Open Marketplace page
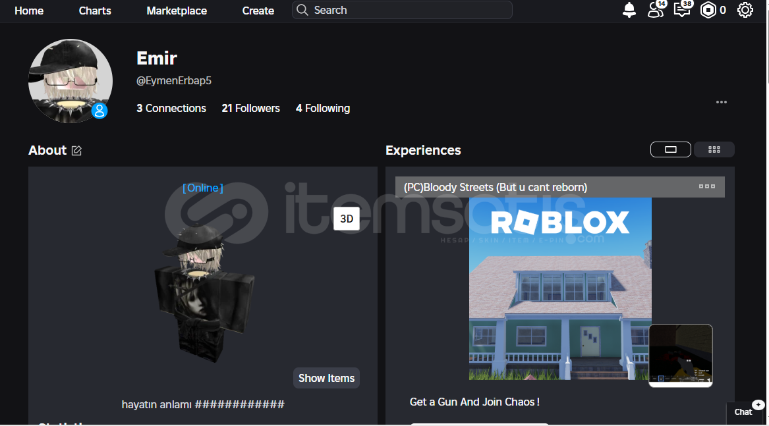This screenshot has width=769, height=426. [x=177, y=11]
